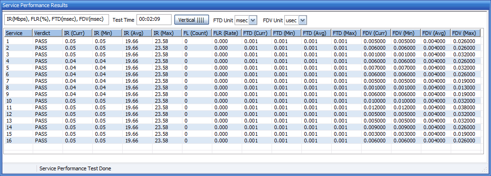The height and width of the screenshot is (176, 491).
Task: Select service row 14 number cell
Action: click(x=18, y=127)
